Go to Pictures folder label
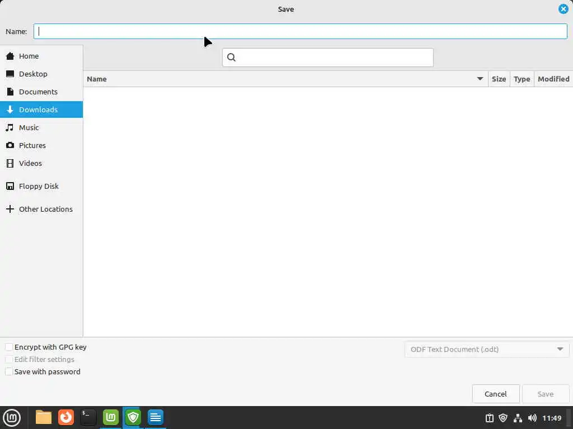The image size is (573, 429). click(x=32, y=145)
